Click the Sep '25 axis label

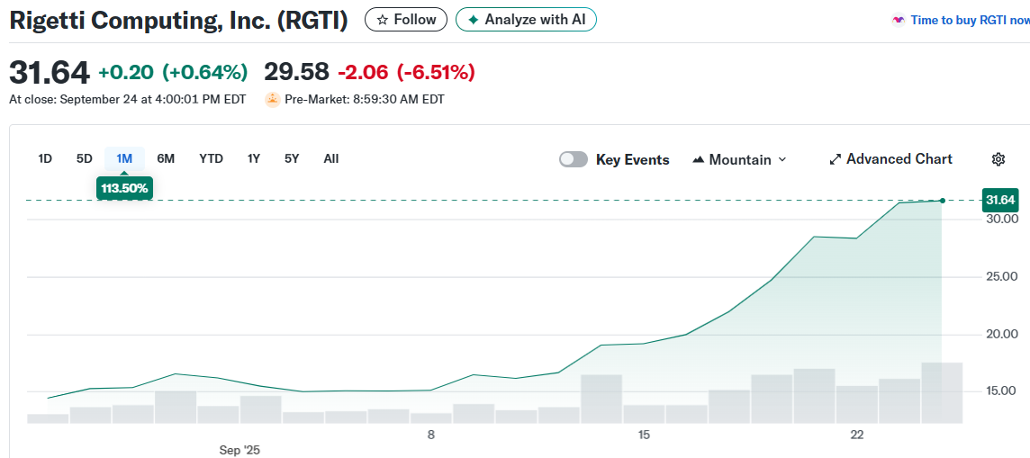[x=239, y=450]
